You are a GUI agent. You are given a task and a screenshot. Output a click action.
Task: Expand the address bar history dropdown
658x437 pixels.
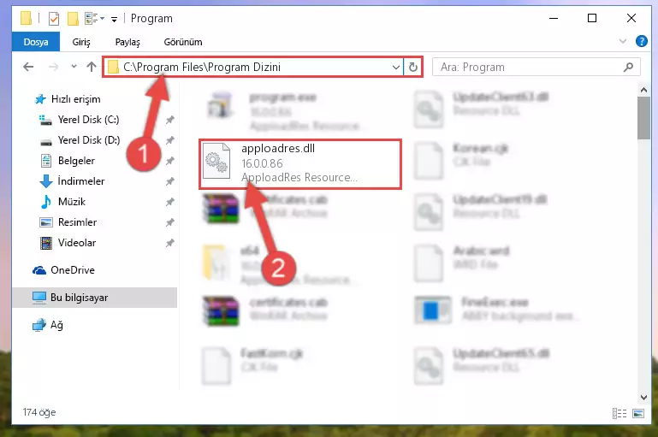click(x=395, y=67)
